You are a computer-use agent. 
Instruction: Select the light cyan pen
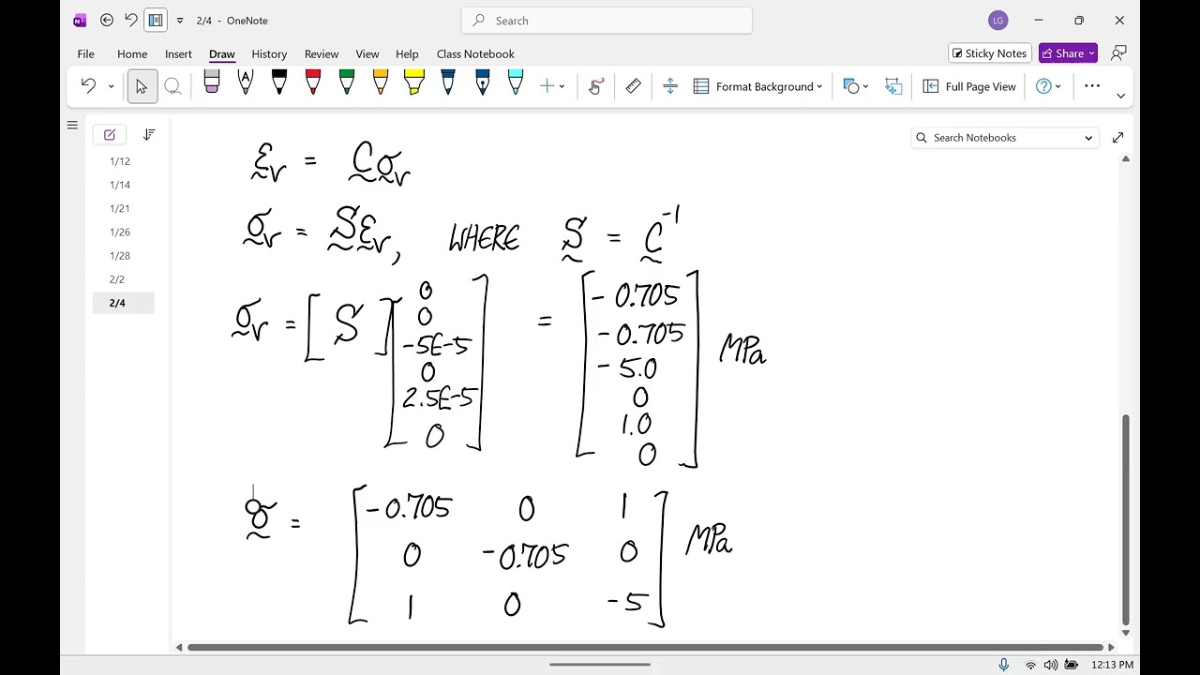[516, 84]
